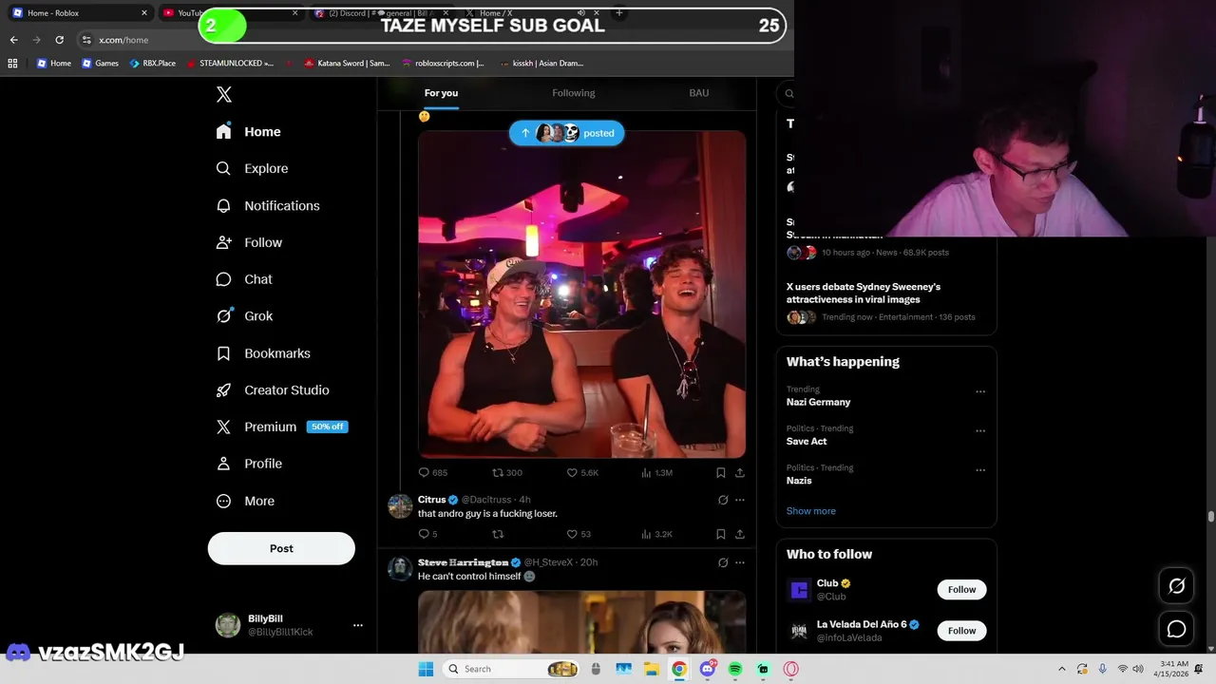Open more options on Citrus's post
Screen dimensions: 1216x684
click(740, 500)
